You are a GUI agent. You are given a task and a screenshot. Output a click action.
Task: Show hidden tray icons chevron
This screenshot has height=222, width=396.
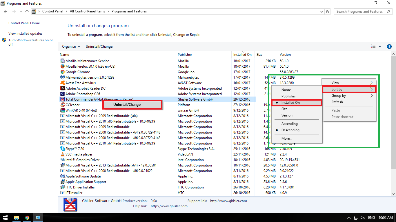click(349, 218)
